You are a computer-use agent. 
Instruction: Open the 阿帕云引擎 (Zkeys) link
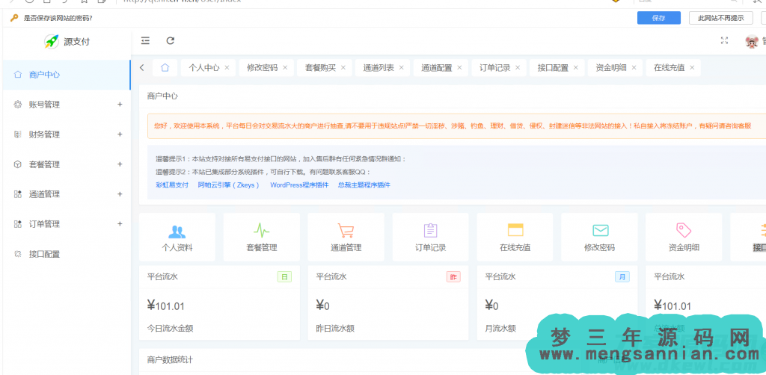pos(229,185)
